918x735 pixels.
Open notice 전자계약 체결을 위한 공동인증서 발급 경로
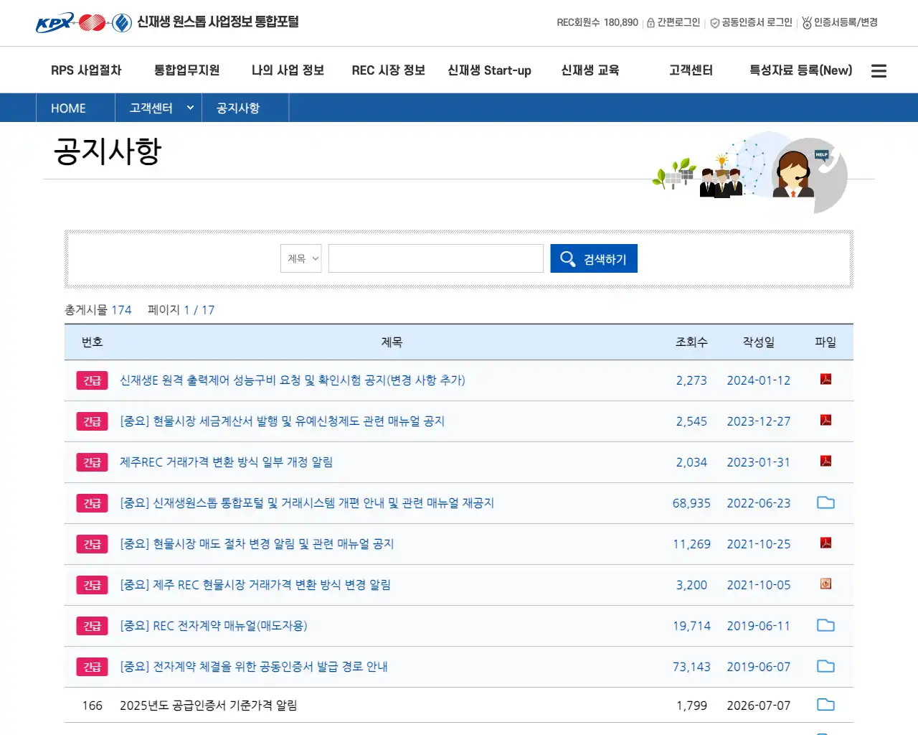[x=254, y=667]
